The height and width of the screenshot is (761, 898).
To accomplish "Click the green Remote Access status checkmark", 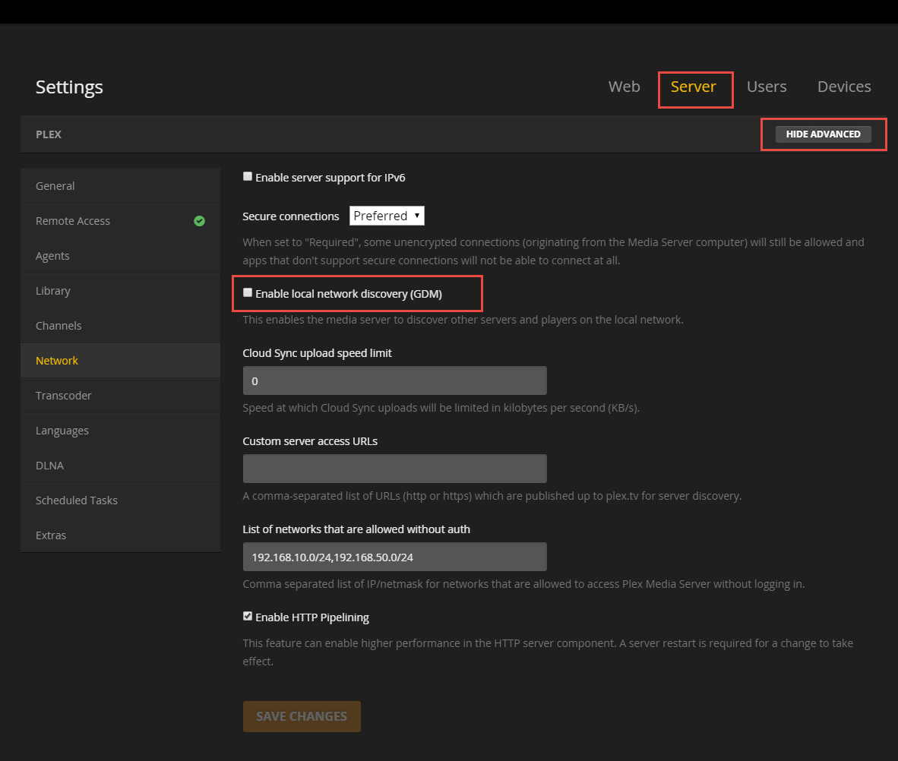I will tap(199, 221).
